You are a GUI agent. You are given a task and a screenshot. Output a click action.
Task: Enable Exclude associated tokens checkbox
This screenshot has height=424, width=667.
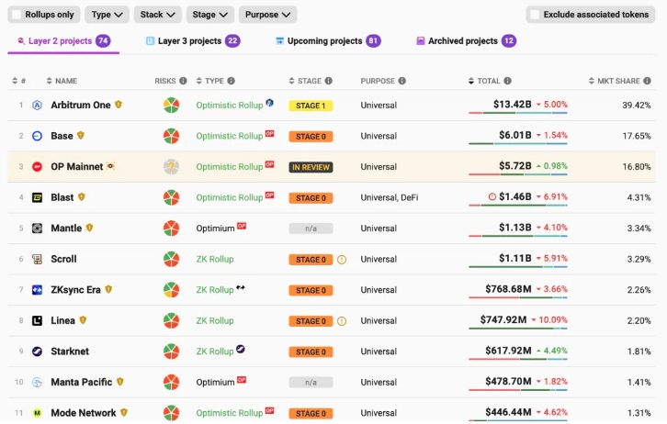click(535, 15)
